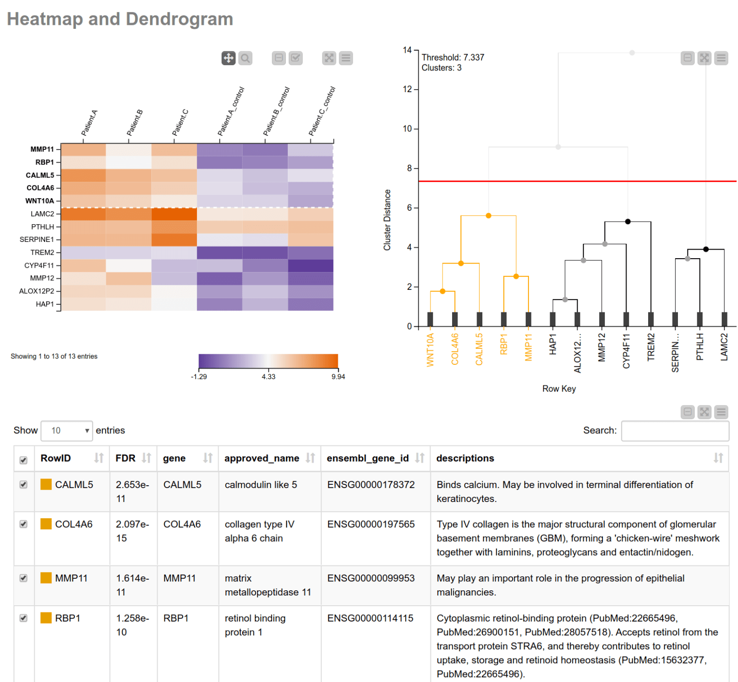Uncheck the RBP1 row checkbox

pos(23,618)
